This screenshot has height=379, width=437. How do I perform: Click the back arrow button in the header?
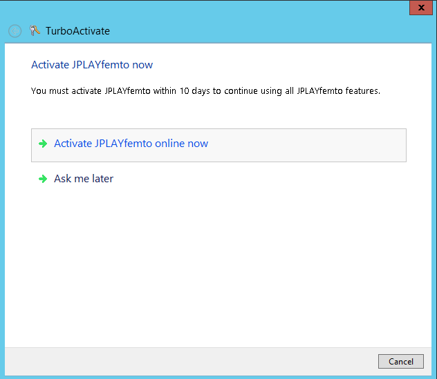(15, 31)
